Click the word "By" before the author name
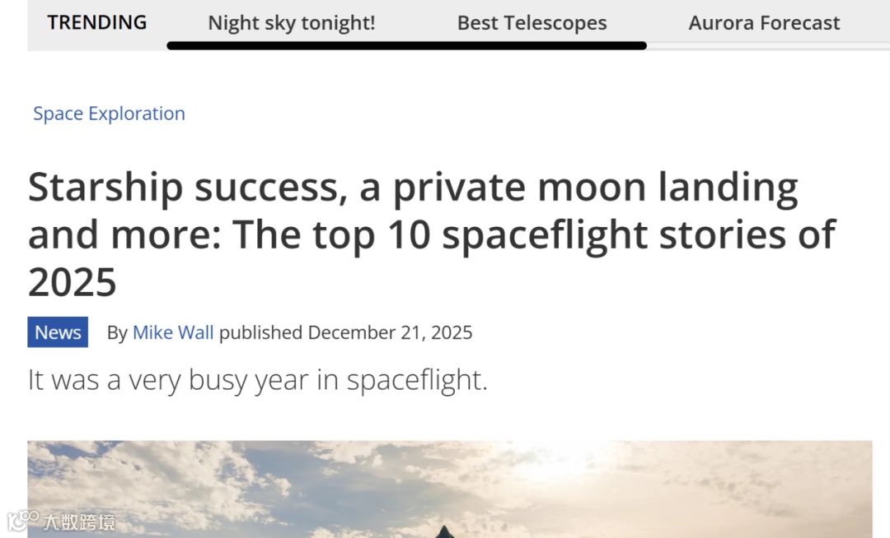Image resolution: width=890 pixels, height=538 pixels. point(117,332)
